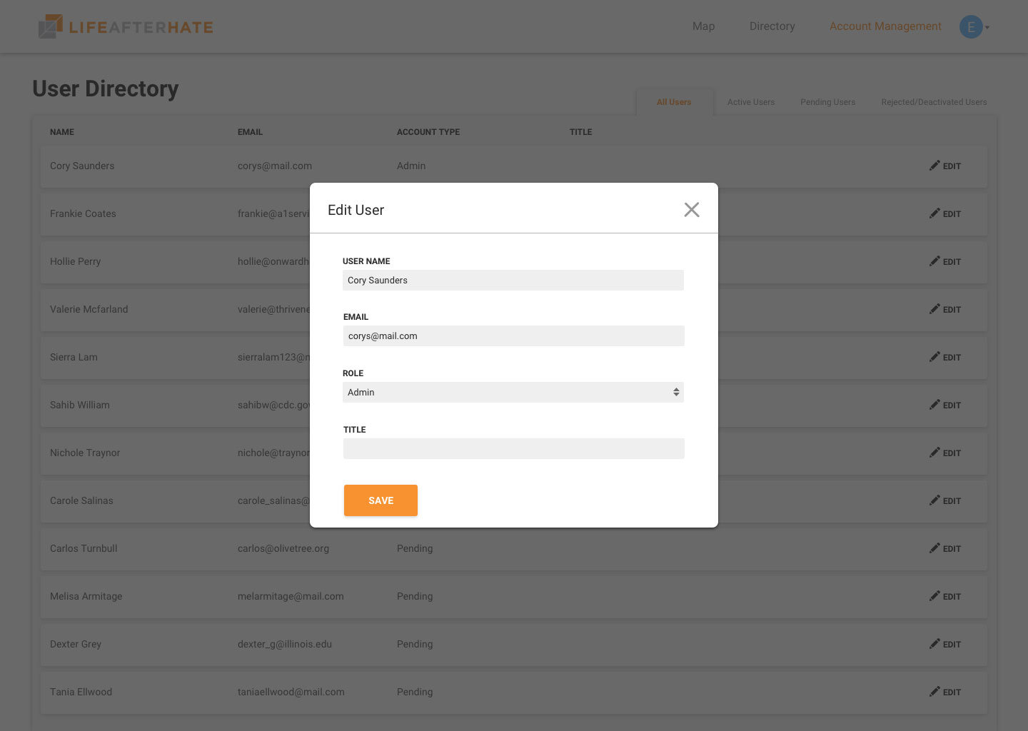The height and width of the screenshot is (731, 1028).
Task: Edit Valerie Mcfarland row pencil icon
Action: (934, 309)
